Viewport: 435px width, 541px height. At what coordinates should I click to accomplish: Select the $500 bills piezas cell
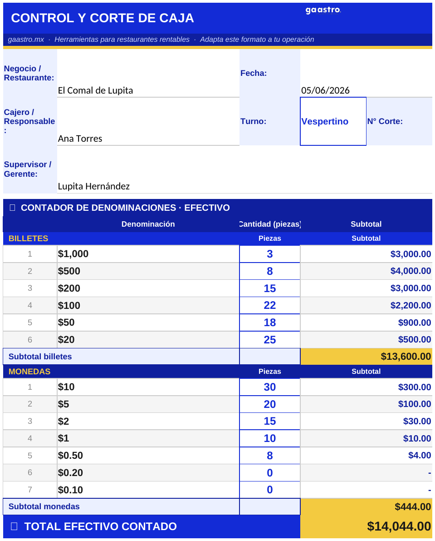coord(270,271)
